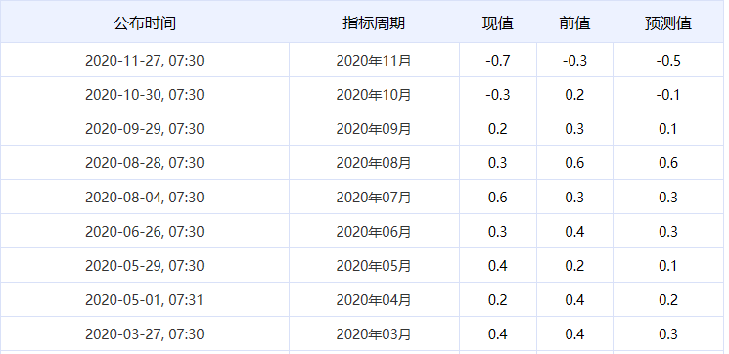Select release time 2020-06-26, 07:30
729x354 pixels.
click(x=145, y=232)
